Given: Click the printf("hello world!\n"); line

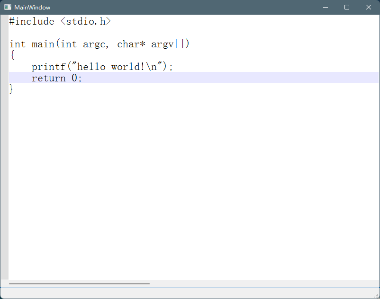Looking at the screenshot, I should click(x=102, y=67).
